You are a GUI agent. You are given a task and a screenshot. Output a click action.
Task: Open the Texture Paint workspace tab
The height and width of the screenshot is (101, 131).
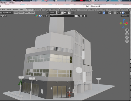[x=65, y=10]
